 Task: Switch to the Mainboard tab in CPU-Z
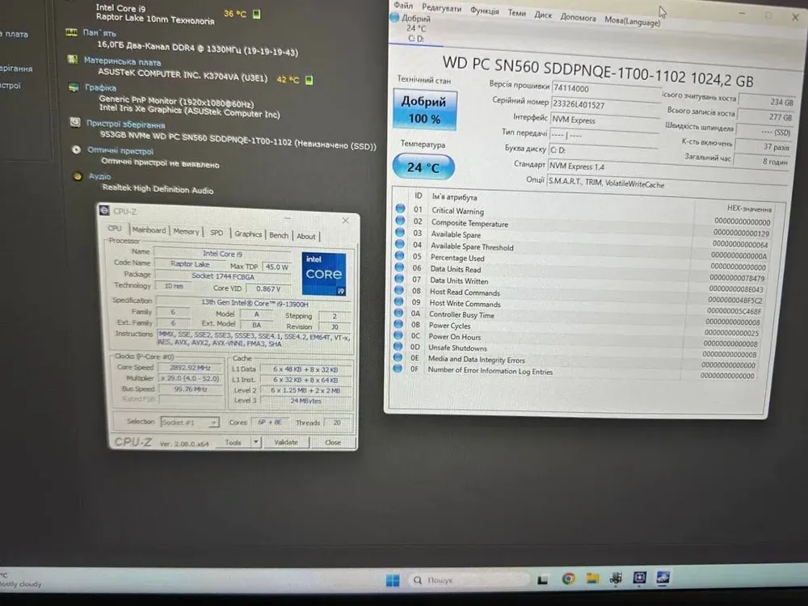tap(149, 231)
